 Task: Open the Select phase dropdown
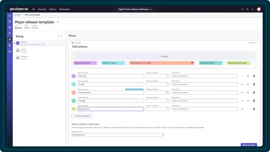pyautogui.click(x=118, y=135)
